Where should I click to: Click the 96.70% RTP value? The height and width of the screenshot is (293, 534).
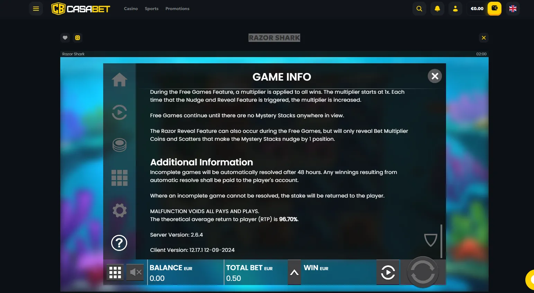288,219
